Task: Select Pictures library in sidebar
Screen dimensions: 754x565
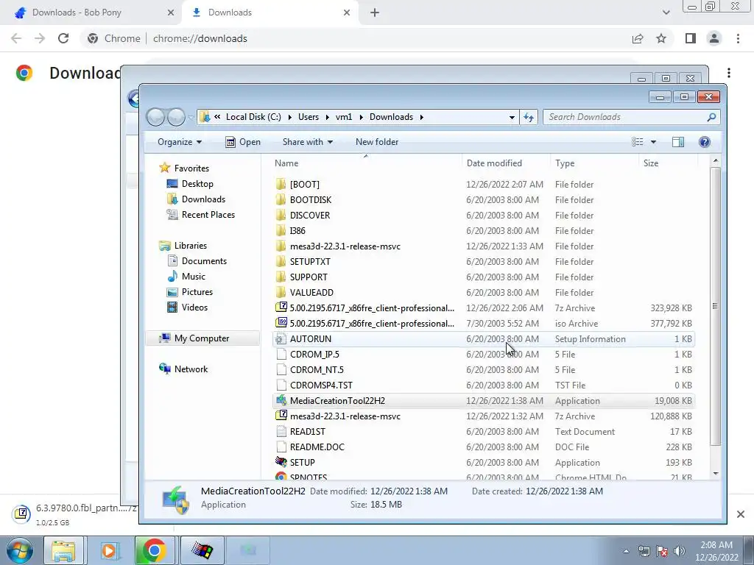Action: [197, 291]
